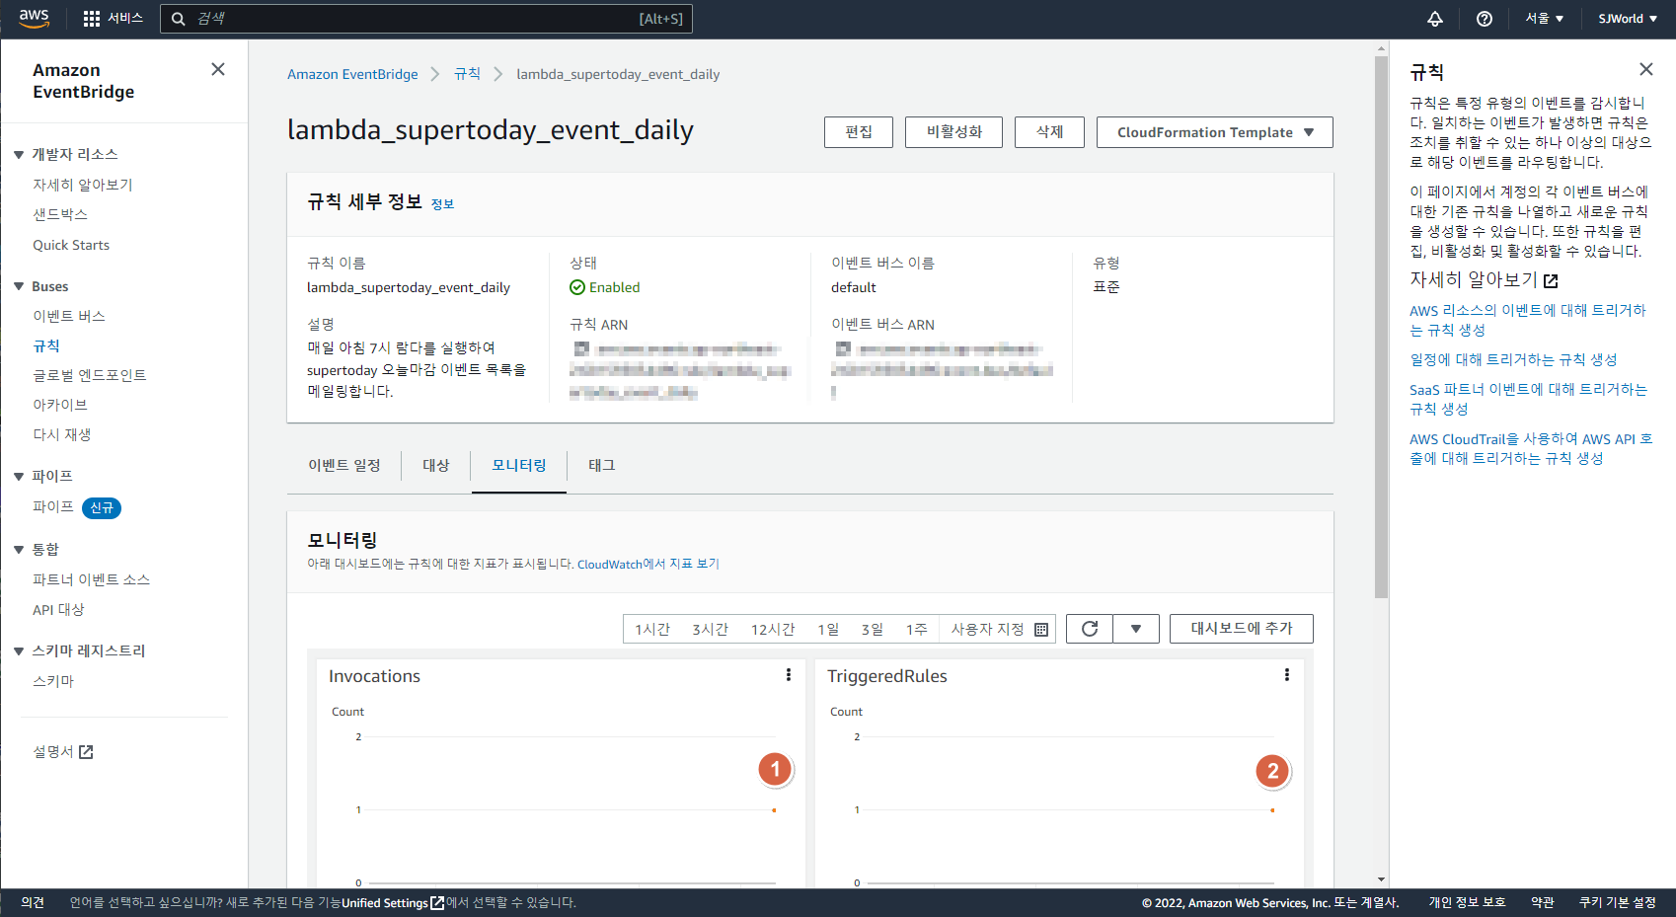Viewport: 1676px width, 917px height.
Task: Click the main page vertical scrollbar
Action: (1382, 326)
